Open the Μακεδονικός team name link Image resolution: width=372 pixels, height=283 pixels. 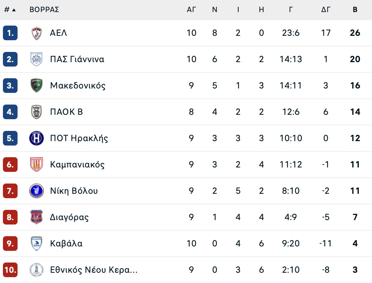(77, 86)
